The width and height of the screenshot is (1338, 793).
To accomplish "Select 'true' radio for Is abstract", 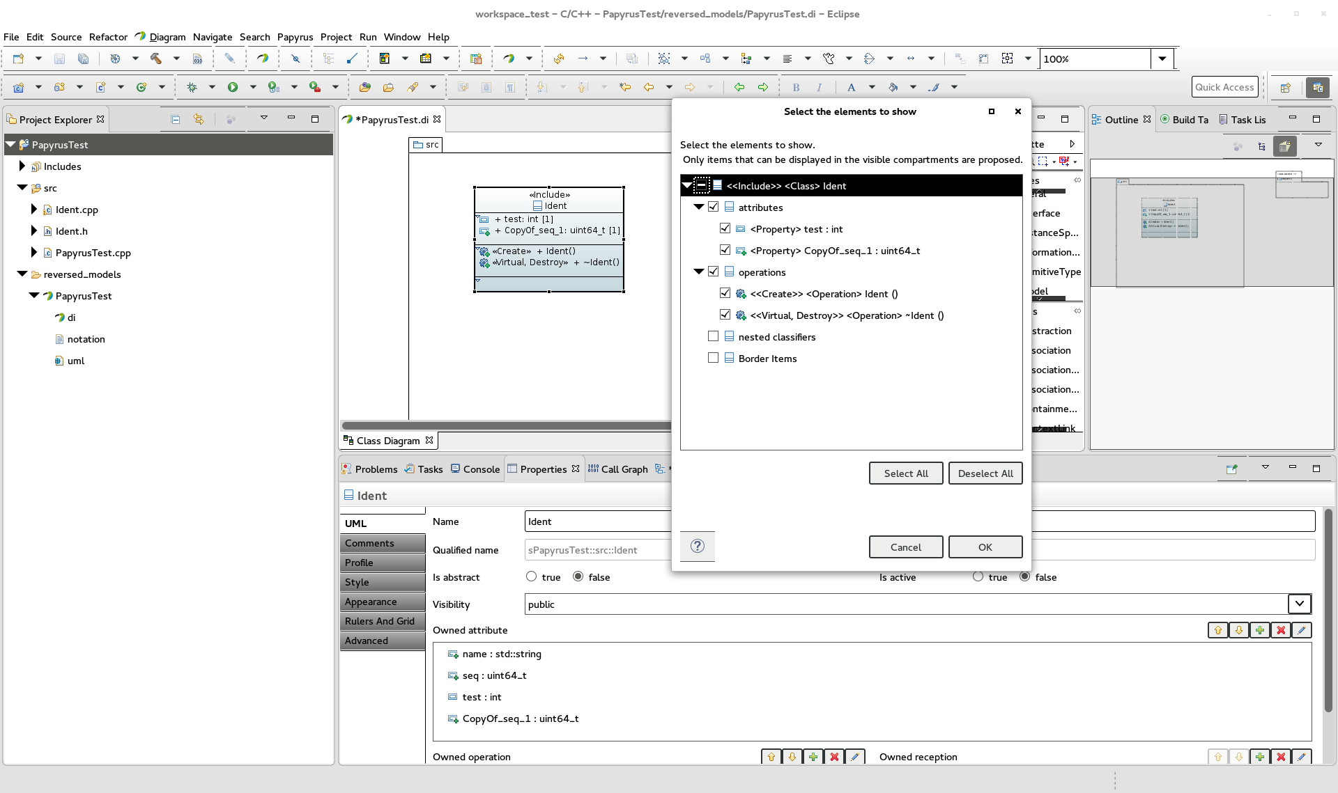I will click(532, 576).
